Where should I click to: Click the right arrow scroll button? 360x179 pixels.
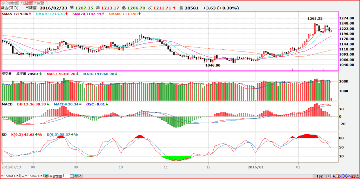coord(328,176)
